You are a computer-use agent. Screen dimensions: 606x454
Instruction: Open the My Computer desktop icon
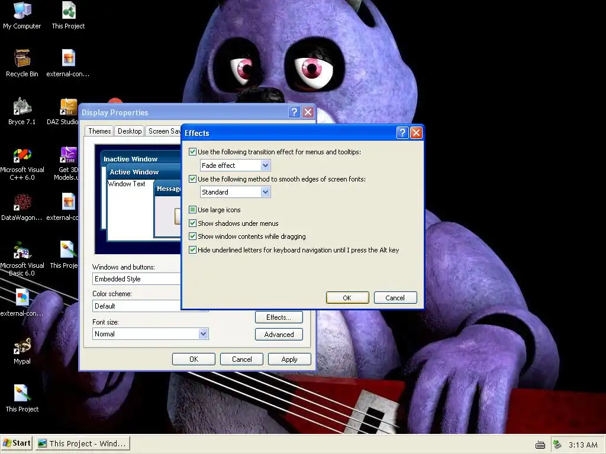pos(22,15)
